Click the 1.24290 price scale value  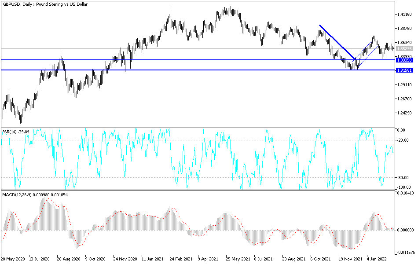[404, 113]
